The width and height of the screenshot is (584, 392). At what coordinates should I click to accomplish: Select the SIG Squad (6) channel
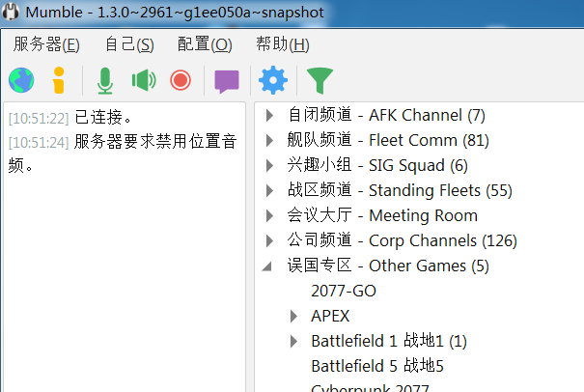point(377,165)
